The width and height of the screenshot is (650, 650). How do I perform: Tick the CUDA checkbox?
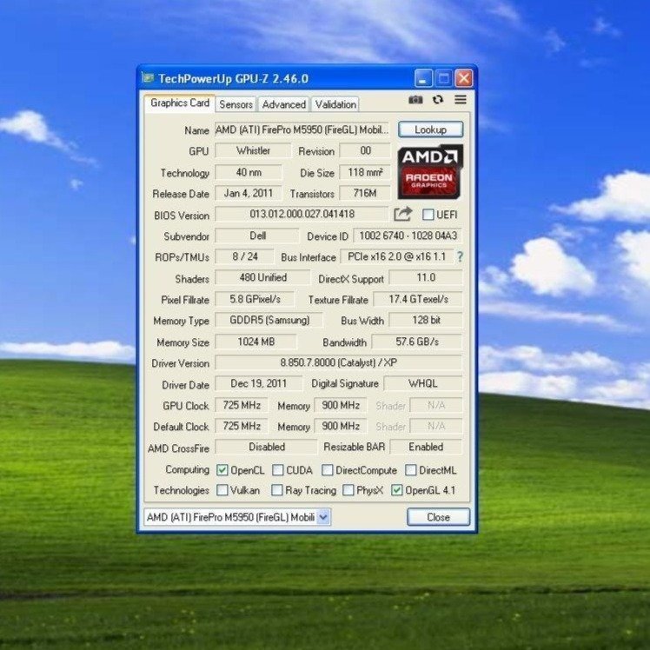(278, 470)
